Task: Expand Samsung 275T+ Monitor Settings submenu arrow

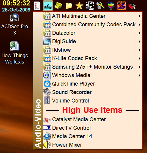Action: coord(140,67)
